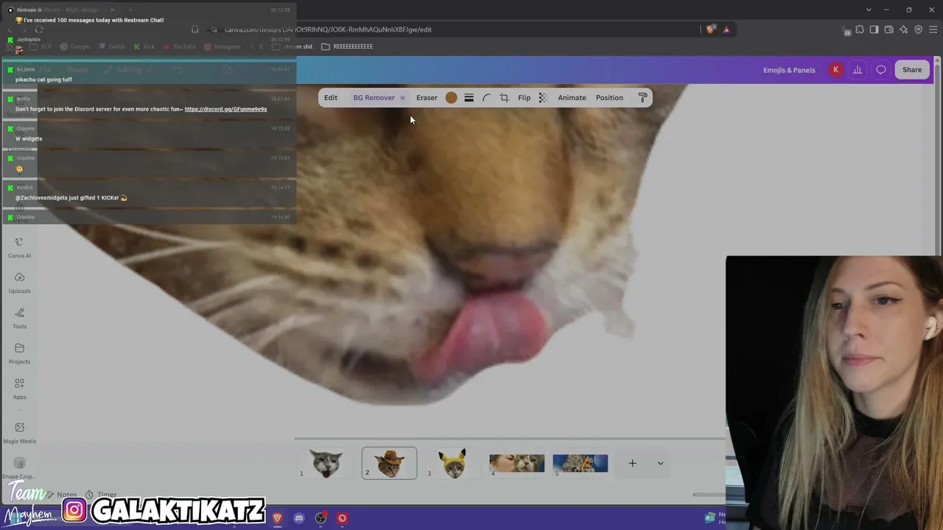The image size is (943, 530).
Task: Click the Google bookmark
Action: (x=74, y=46)
